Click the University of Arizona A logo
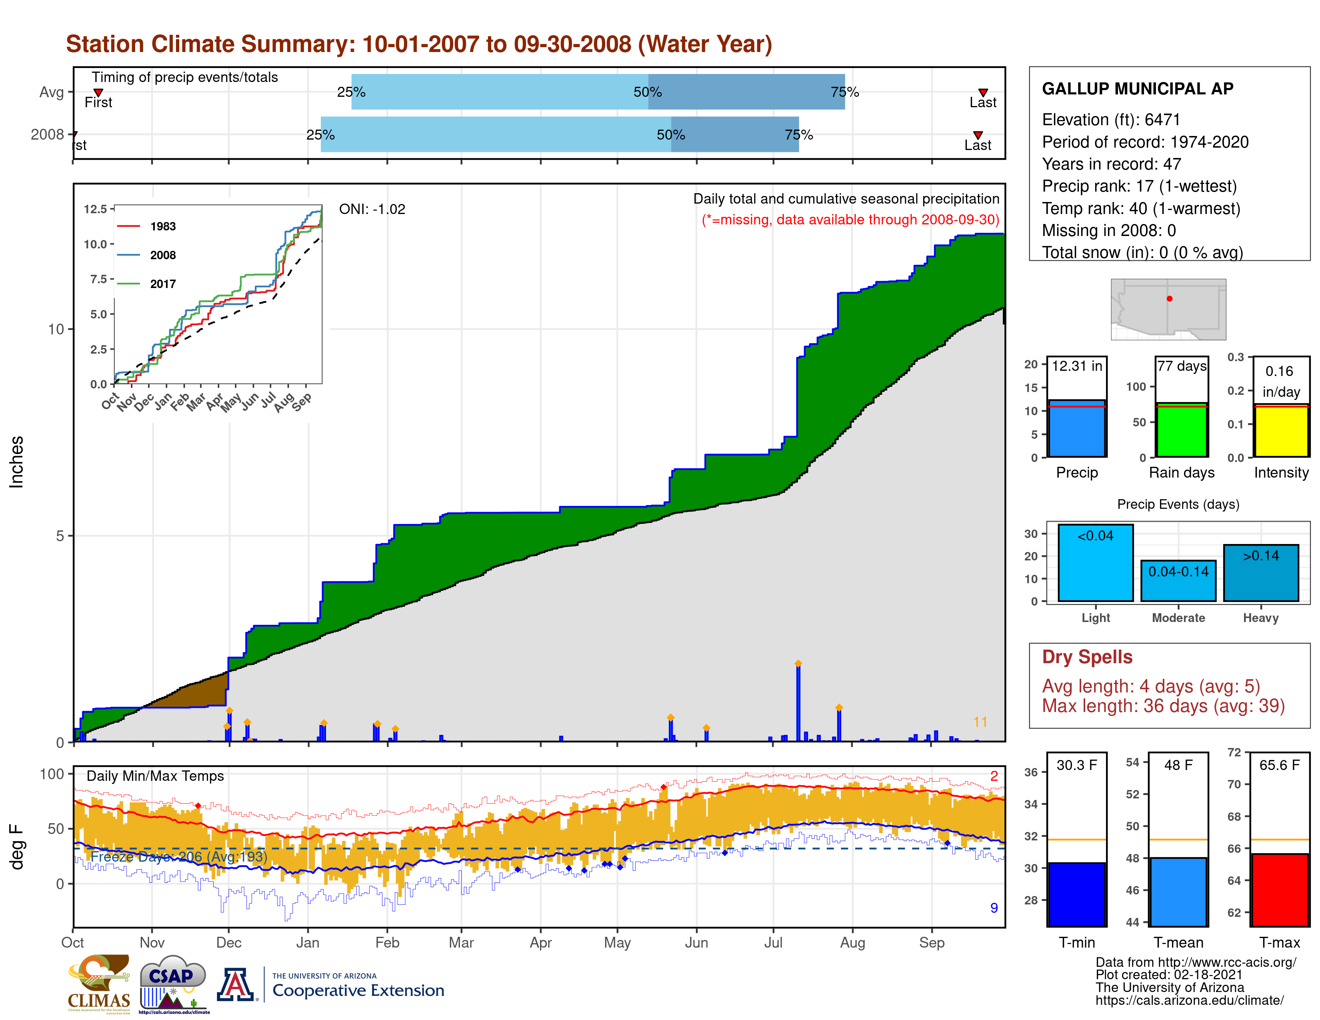1320x1020 pixels. (x=236, y=984)
